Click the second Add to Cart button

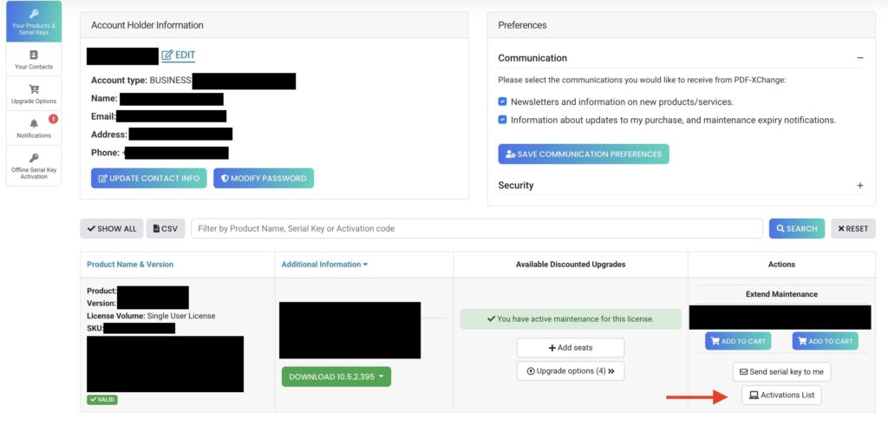pyautogui.click(x=826, y=341)
